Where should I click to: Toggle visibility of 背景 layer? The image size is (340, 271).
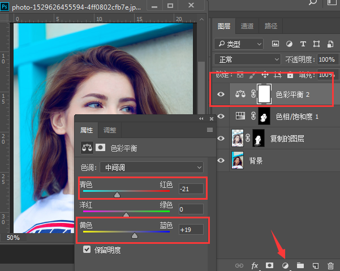pyautogui.click(x=221, y=161)
